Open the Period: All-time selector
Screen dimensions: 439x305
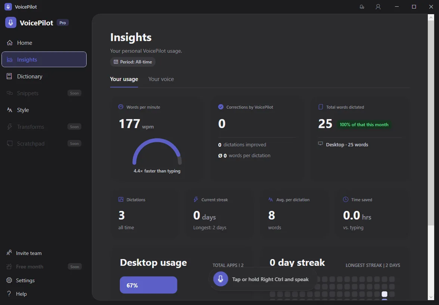click(133, 62)
